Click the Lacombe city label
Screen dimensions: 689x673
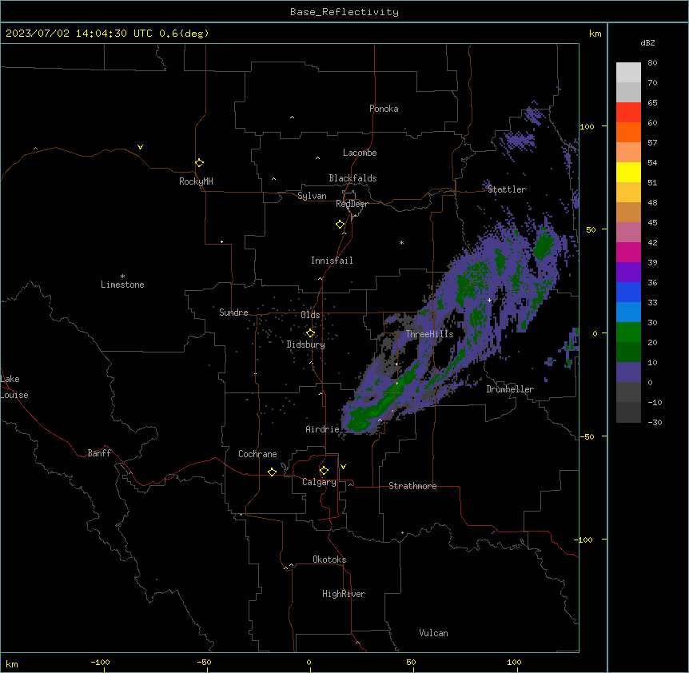click(x=360, y=153)
